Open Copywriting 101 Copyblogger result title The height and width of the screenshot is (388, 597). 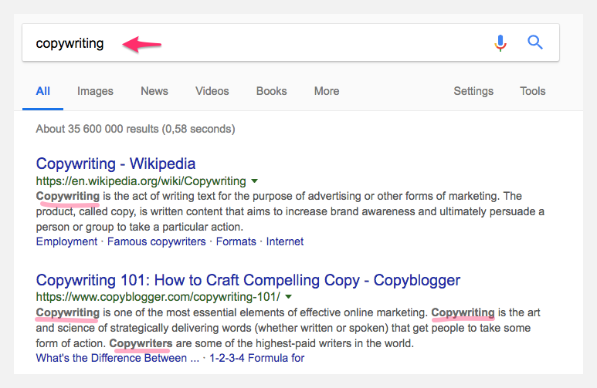(x=248, y=279)
